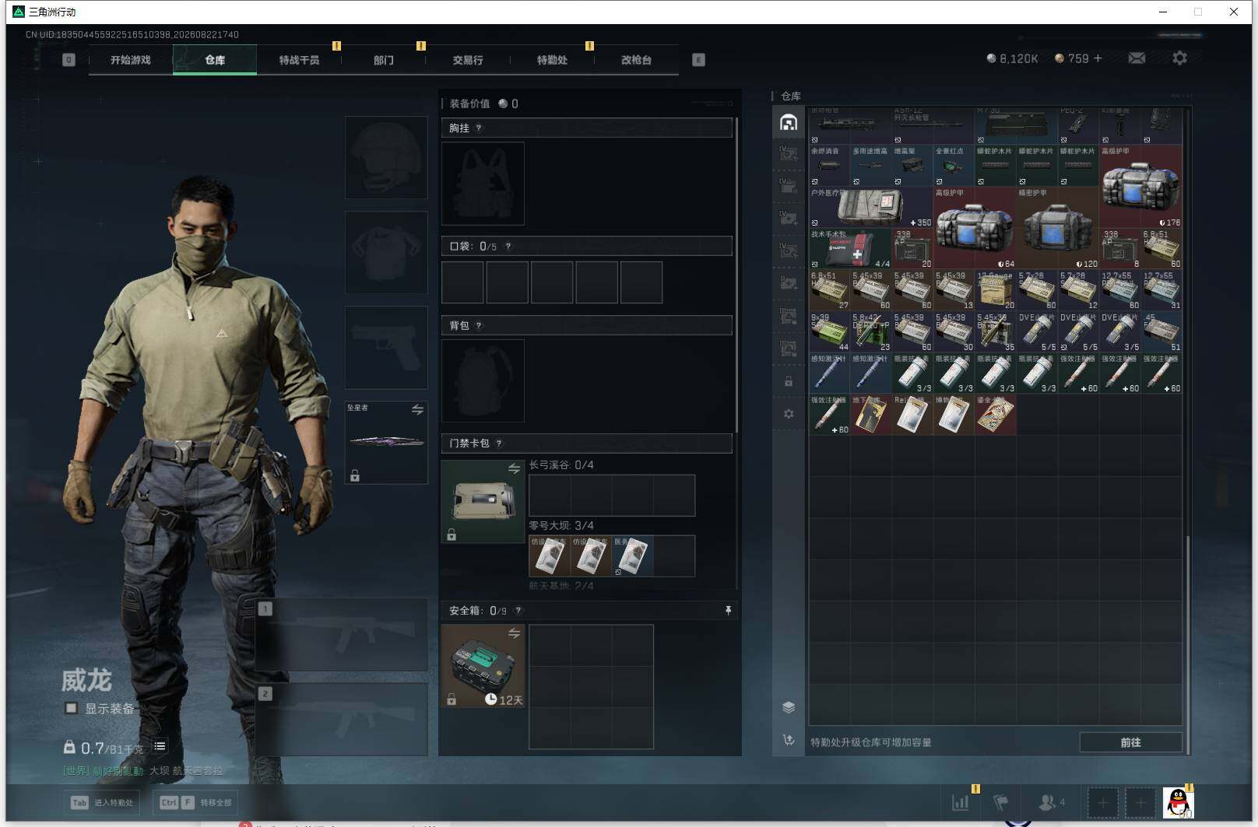Select the .45 ammo box with 51 rounds
Screen dimensions: 1258x827
(1161, 331)
